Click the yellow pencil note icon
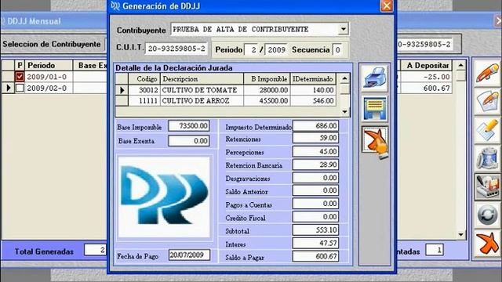Screen dimensions: 502x282 [x=487, y=131]
